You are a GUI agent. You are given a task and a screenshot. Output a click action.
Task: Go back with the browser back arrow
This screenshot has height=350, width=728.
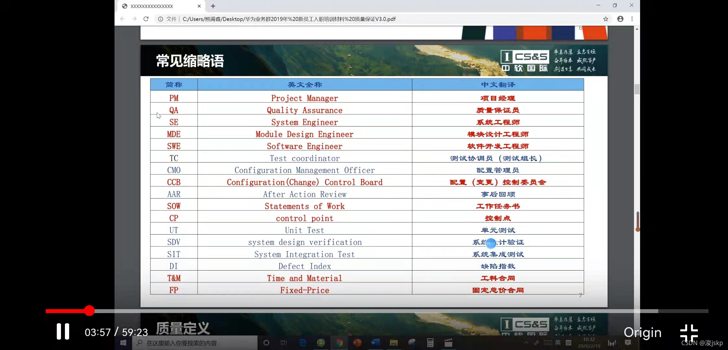point(122,19)
